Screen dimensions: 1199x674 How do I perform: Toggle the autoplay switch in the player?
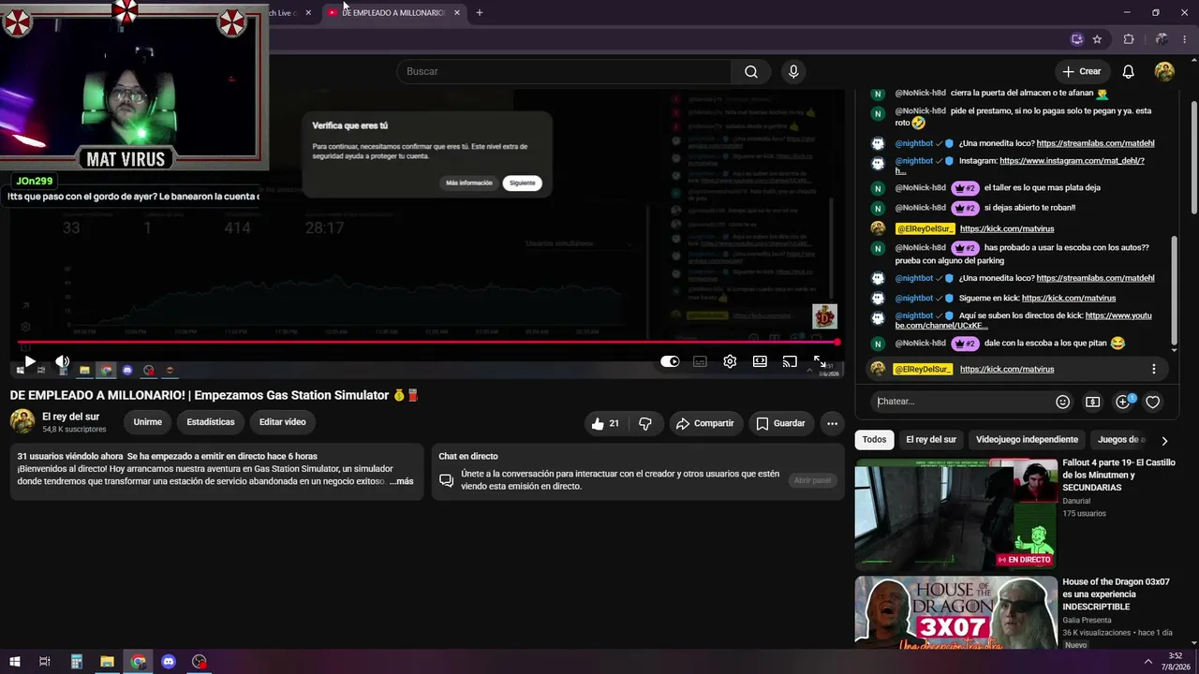pyautogui.click(x=670, y=361)
